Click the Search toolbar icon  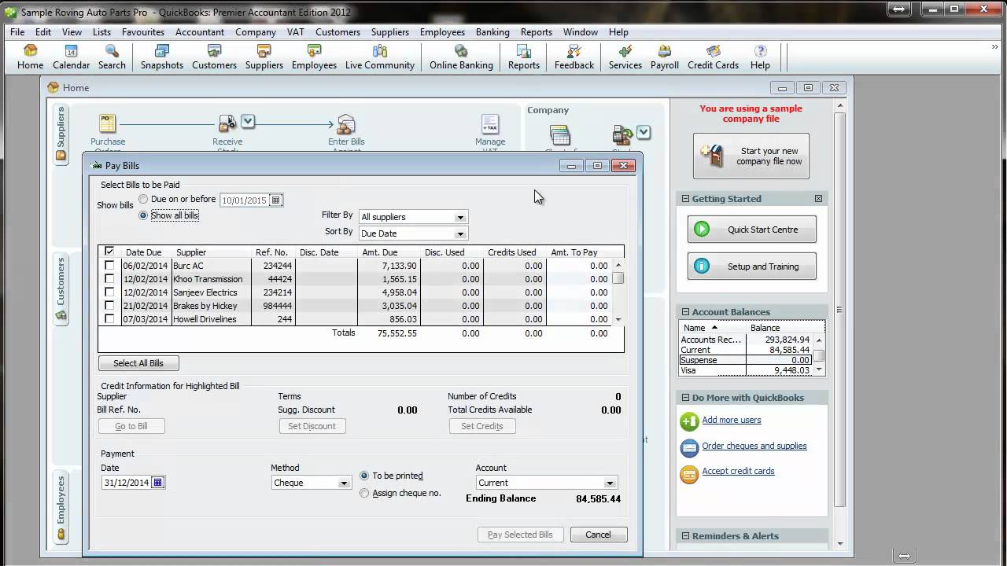(x=112, y=57)
